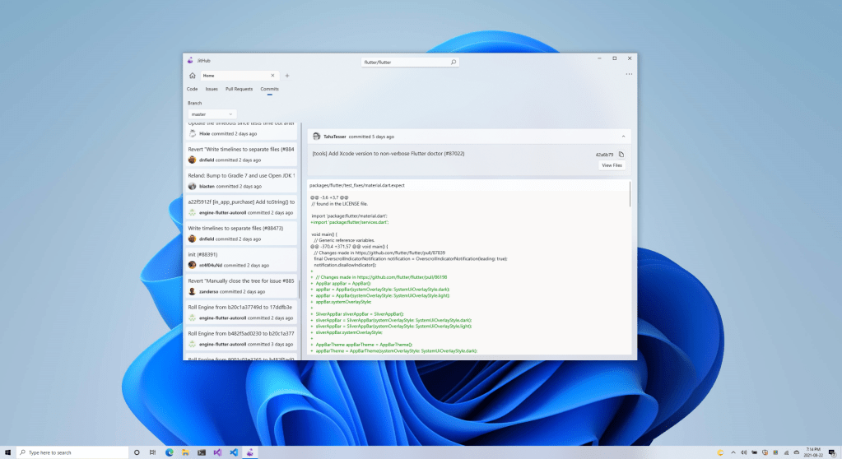The width and height of the screenshot is (842, 459).
Task: Click dnfield's avatar on Revert commit
Action: click(x=192, y=160)
